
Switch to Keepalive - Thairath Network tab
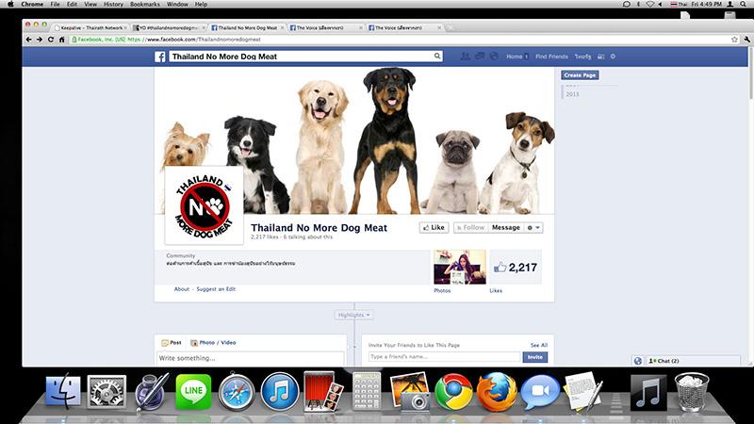[x=90, y=28]
